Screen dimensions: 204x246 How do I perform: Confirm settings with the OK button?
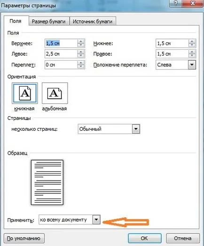(144, 238)
